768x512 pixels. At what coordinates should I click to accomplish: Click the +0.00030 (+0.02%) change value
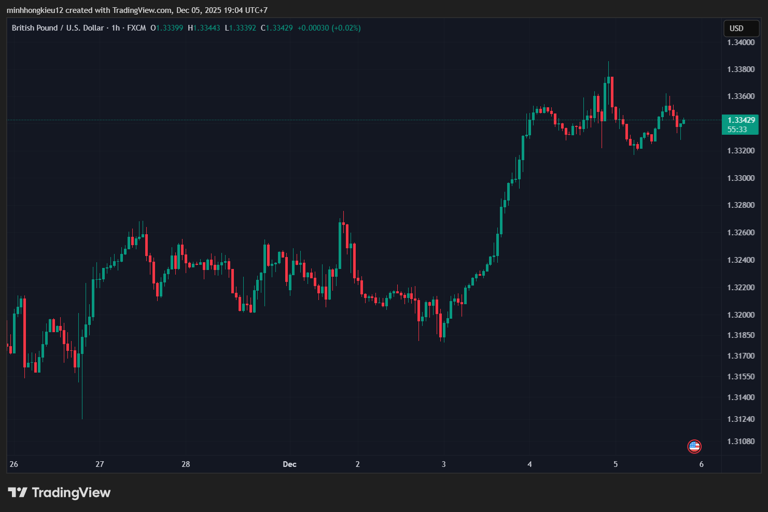pos(329,28)
